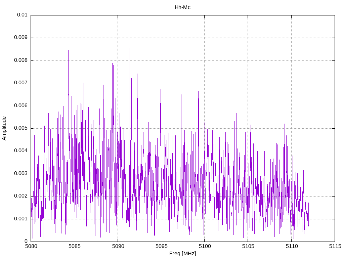Click the y-axis tick label 0.001
This screenshot has width=344, height=258.
point(21,219)
